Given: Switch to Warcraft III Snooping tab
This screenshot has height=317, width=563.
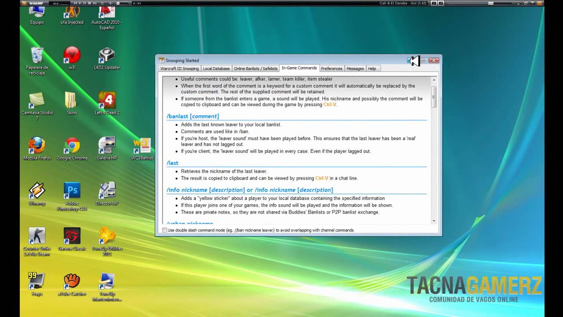Looking at the screenshot, I should (179, 69).
